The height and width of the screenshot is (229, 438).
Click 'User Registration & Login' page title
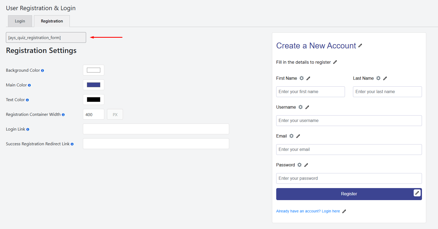[41, 8]
